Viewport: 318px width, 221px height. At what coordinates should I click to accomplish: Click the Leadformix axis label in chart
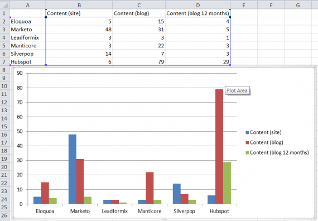tap(115, 212)
